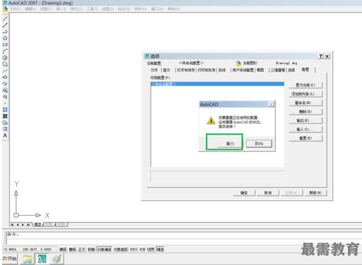Switch to the 显示 tab in 选项 dialog
Image resolution: width=362 pixels, height=265 pixels.
[x=167, y=70]
